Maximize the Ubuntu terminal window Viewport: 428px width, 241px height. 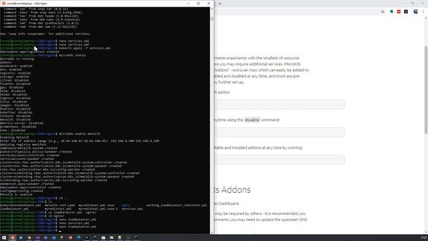click(199, 3)
